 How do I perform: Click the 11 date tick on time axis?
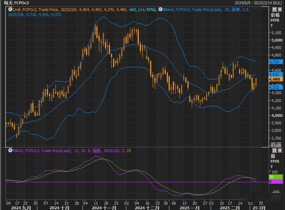[x=96, y=203]
